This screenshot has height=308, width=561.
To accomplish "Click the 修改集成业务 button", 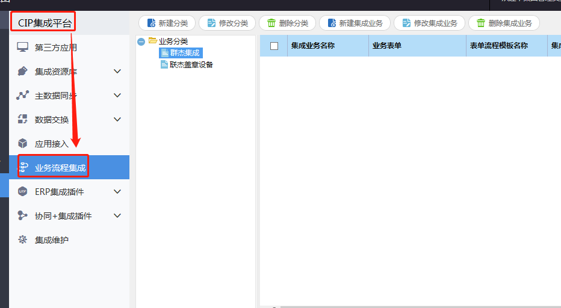I will [x=429, y=23].
